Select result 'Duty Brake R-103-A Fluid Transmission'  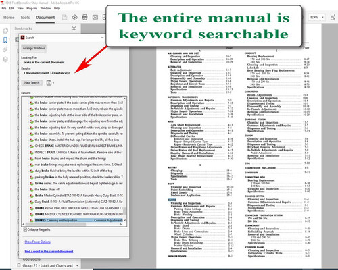[x=78, y=202]
